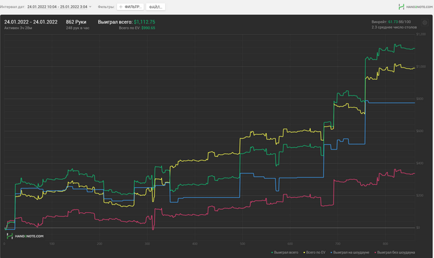Click the 300 x-axis tick label
This screenshot has width=434, height=258.
click(148, 244)
